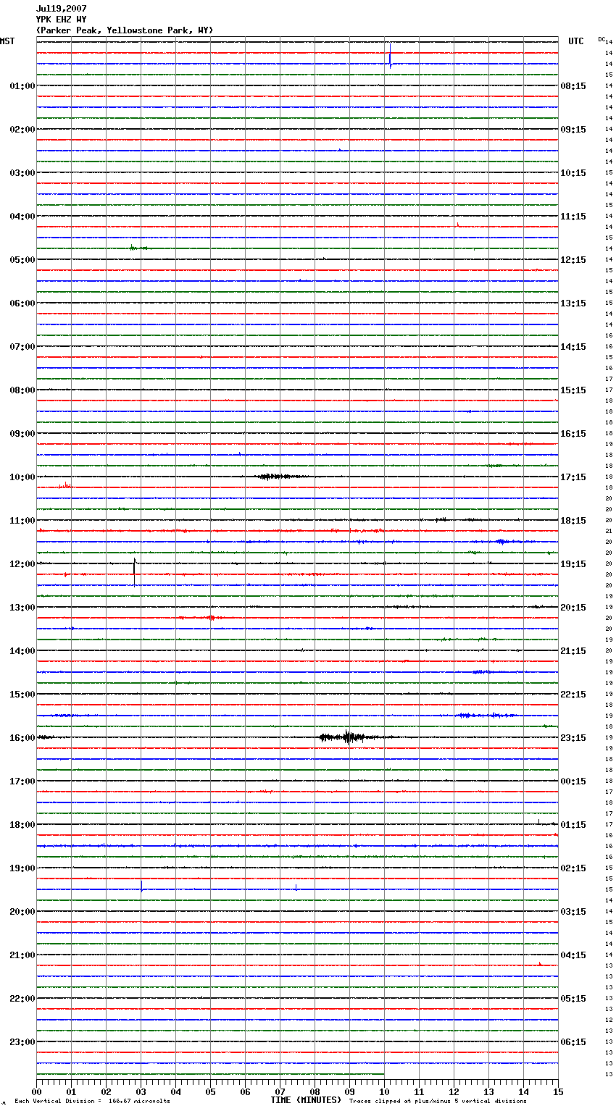
Task: Click the "06:15" UTC time label
Action: 573,1042
